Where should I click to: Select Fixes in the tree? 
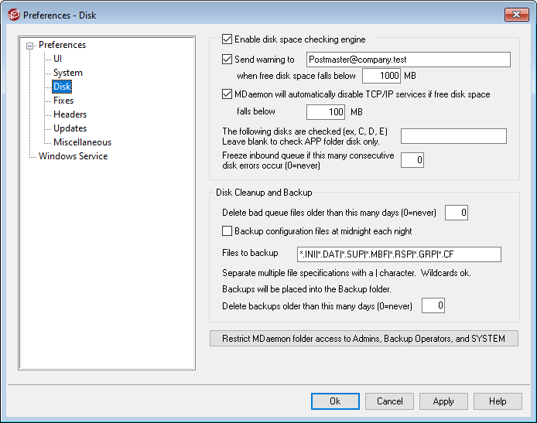[x=63, y=101]
